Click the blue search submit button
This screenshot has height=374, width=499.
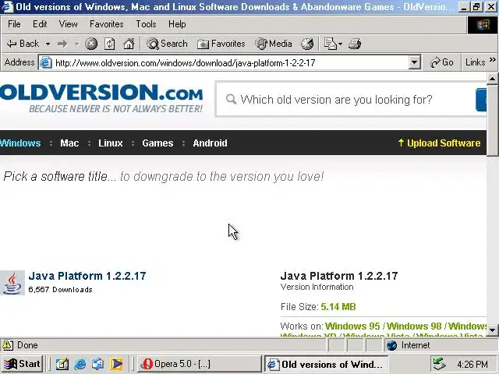pyautogui.click(x=481, y=100)
